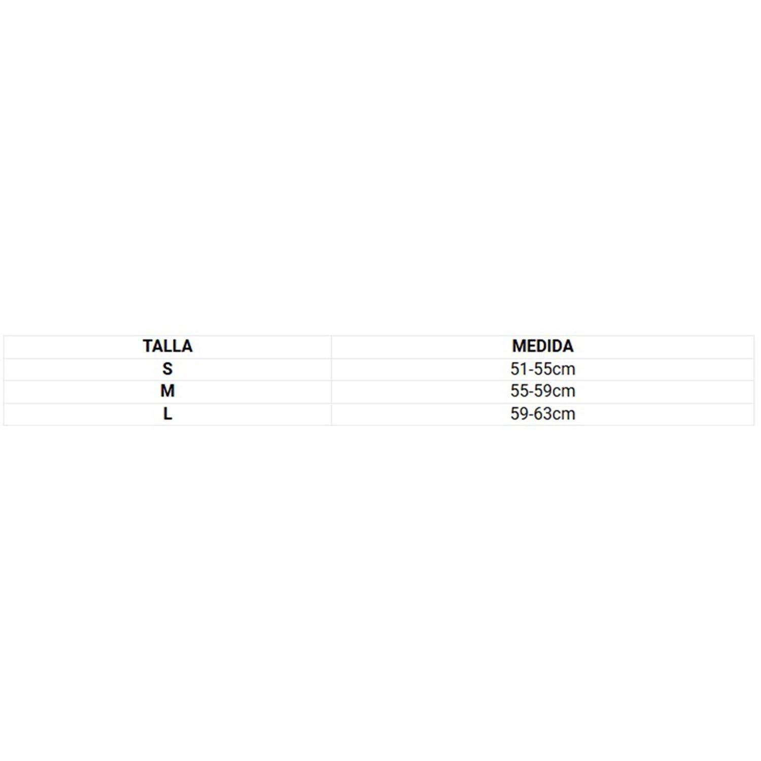Screen dimensions: 761x761
Task: Select the smallest centimeter range listed
Action: pos(543,369)
